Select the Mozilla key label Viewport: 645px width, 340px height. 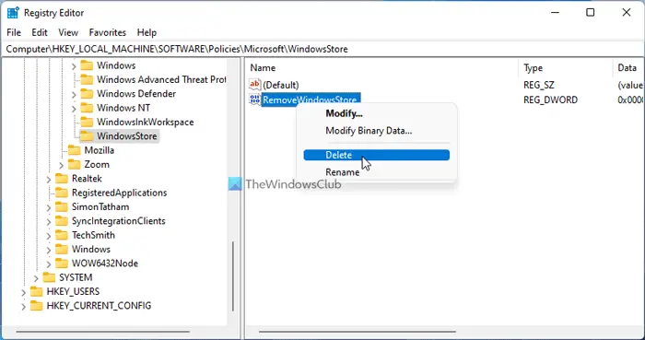[100, 150]
